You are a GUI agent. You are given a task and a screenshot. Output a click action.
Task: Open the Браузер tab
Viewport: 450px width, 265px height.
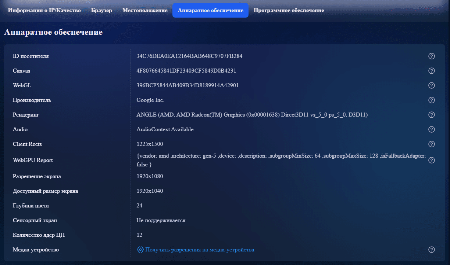click(x=101, y=10)
